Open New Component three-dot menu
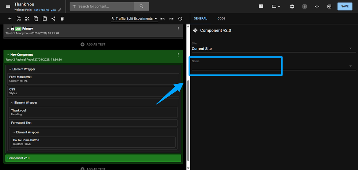The width and height of the screenshot is (358, 170). pos(178,55)
